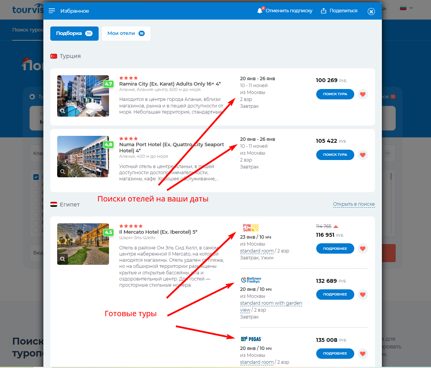
Task: Toggle heart for the 132 689 Библио Глобус tour
Action: 363,295
